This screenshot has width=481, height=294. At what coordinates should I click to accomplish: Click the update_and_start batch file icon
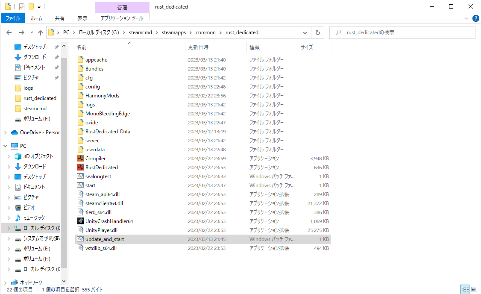80,239
